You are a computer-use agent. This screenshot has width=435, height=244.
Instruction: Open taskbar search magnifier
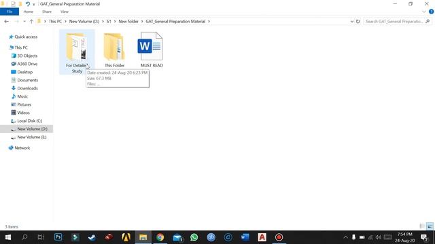point(24,237)
